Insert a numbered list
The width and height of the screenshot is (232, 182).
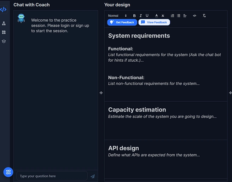(172, 16)
